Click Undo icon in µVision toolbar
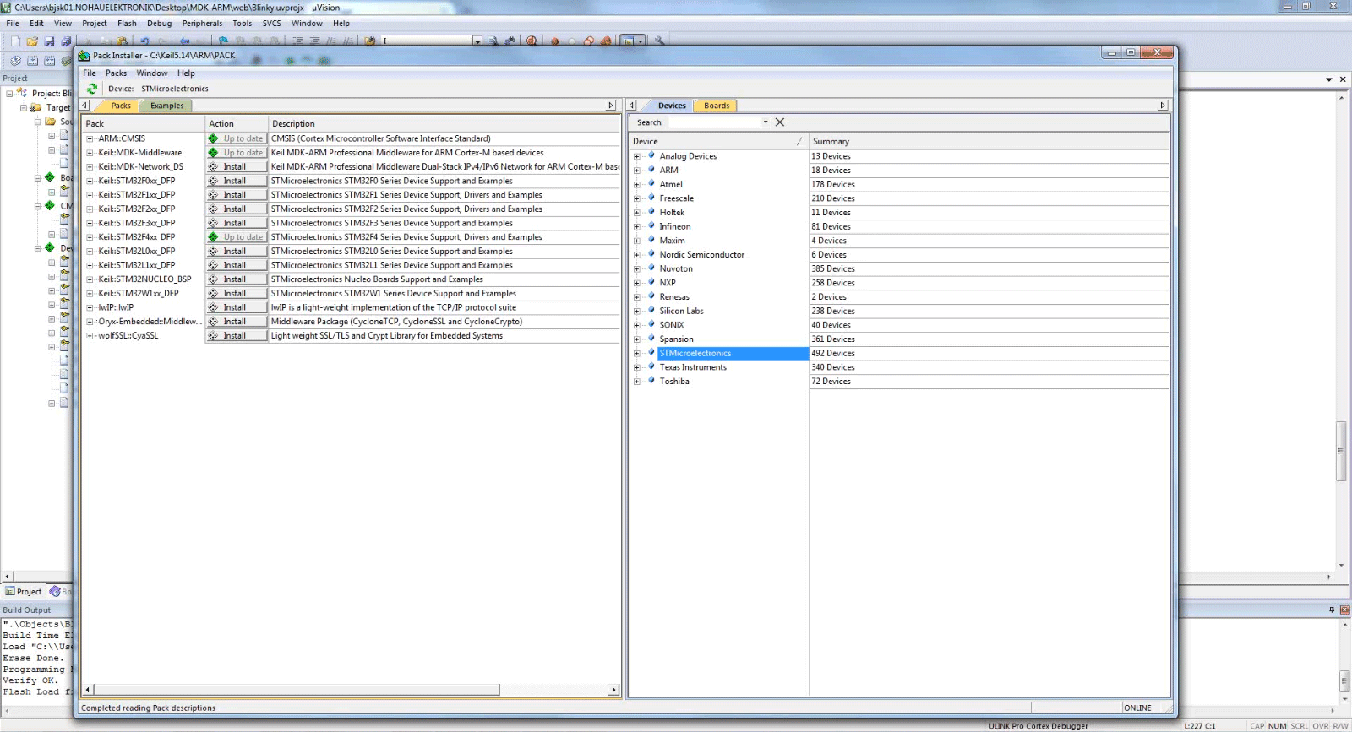Image resolution: width=1352 pixels, height=732 pixels. [144, 41]
